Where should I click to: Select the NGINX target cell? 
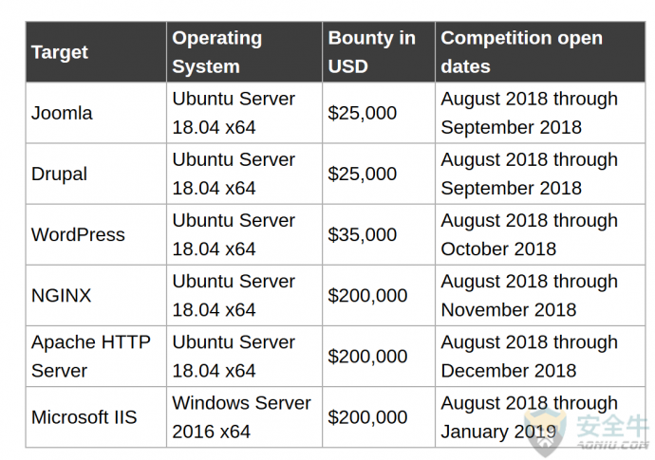click(x=96, y=296)
